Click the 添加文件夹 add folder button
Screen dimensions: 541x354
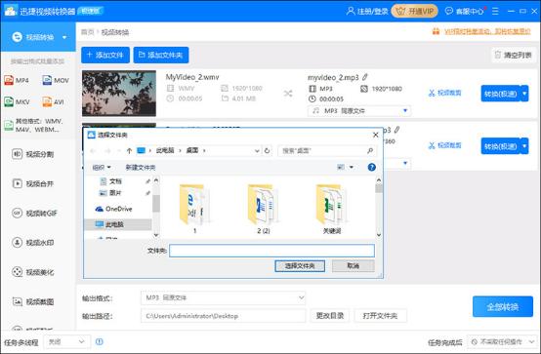pyautogui.click(x=161, y=56)
